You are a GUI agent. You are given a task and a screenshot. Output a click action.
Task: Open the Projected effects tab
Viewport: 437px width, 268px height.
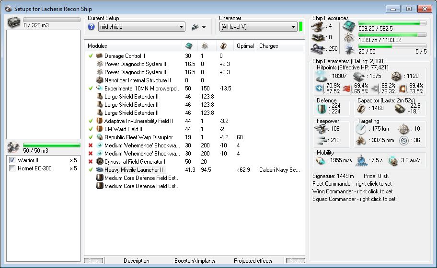tap(253, 260)
